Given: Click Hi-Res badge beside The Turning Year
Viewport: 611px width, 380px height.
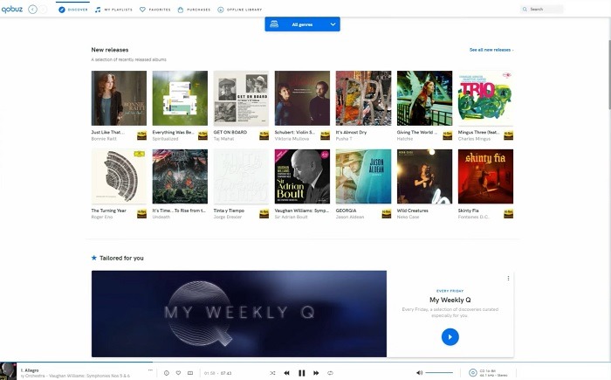Looking at the screenshot, I should point(141,214).
